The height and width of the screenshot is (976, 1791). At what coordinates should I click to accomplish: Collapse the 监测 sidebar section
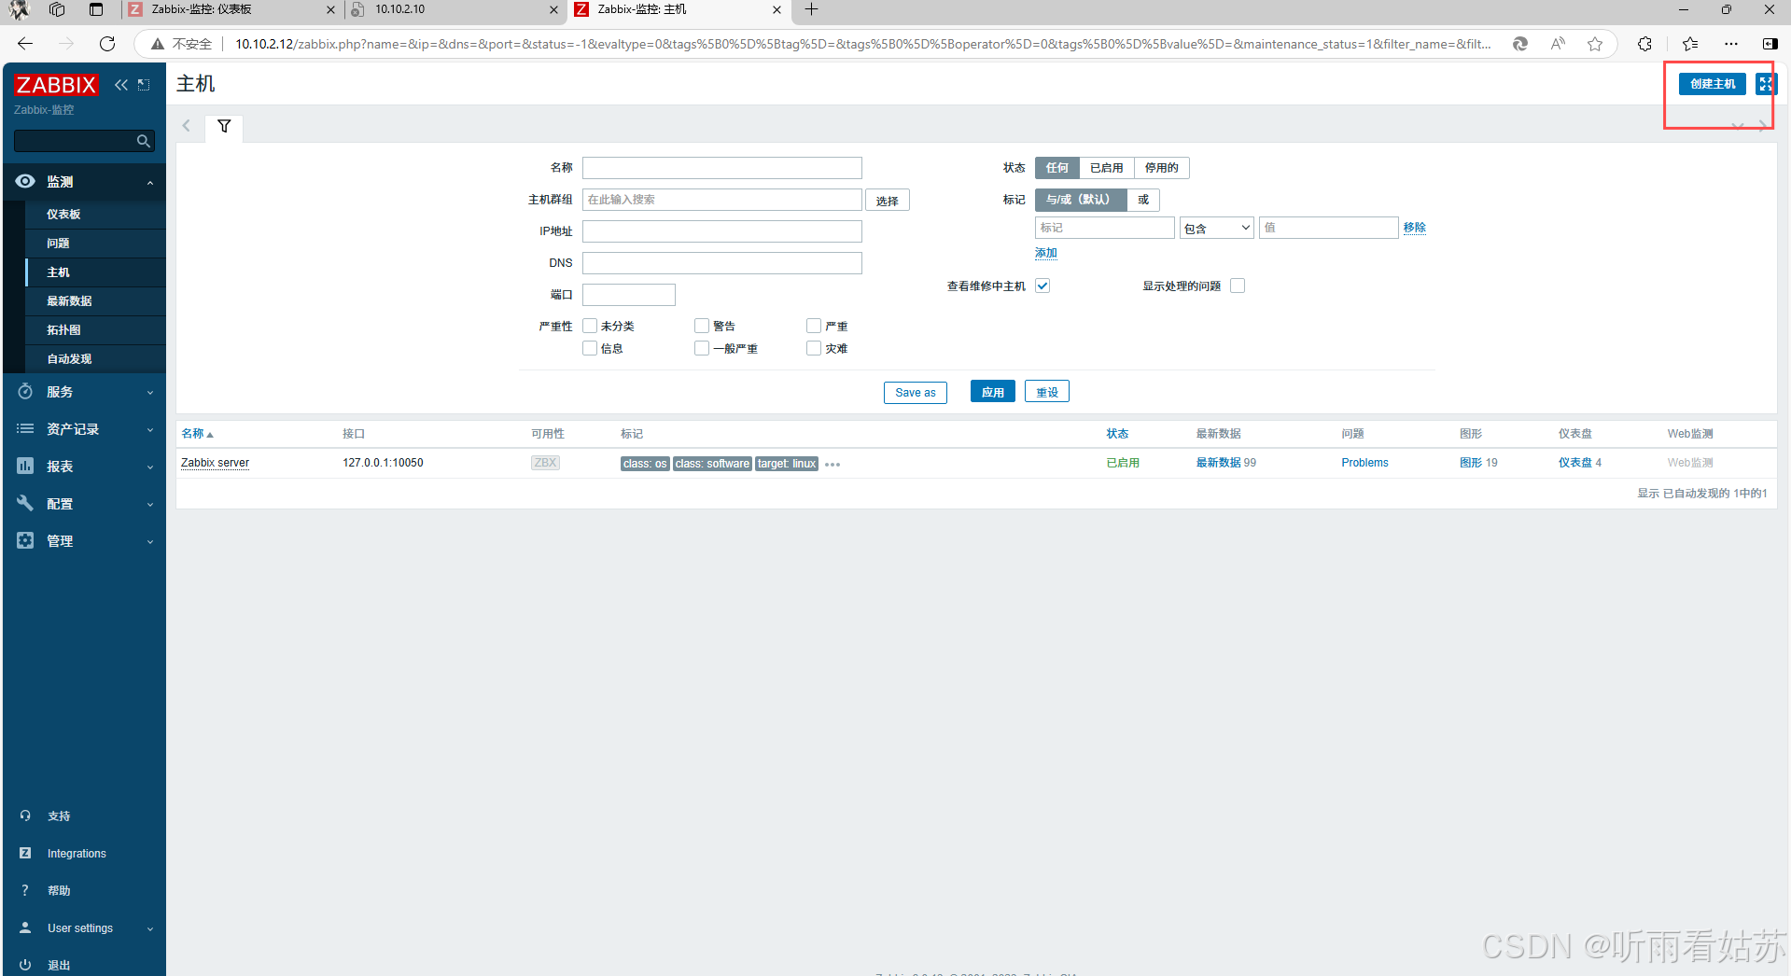coord(149,182)
